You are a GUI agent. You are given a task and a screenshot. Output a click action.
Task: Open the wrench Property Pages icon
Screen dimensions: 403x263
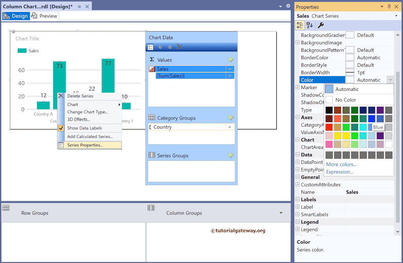(x=320, y=25)
